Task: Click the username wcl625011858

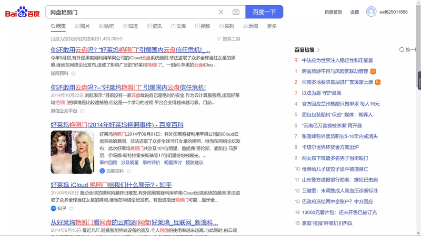Action: 393,12
